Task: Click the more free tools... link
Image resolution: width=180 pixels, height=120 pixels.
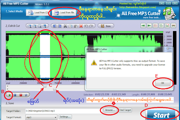Action: coord(152,17)
